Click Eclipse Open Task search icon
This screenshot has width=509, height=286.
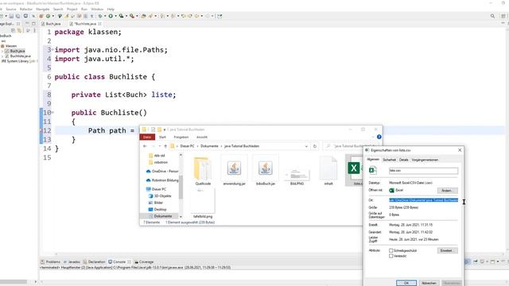point(150,16)
